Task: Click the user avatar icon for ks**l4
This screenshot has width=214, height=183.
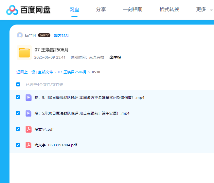Action: [x=20, y=35]
